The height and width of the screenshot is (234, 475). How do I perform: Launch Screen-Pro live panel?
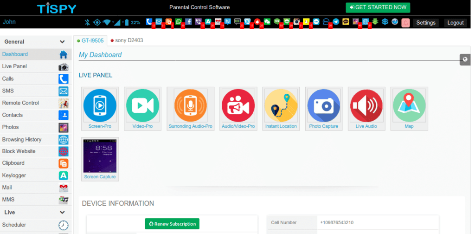tap(100, 109)
